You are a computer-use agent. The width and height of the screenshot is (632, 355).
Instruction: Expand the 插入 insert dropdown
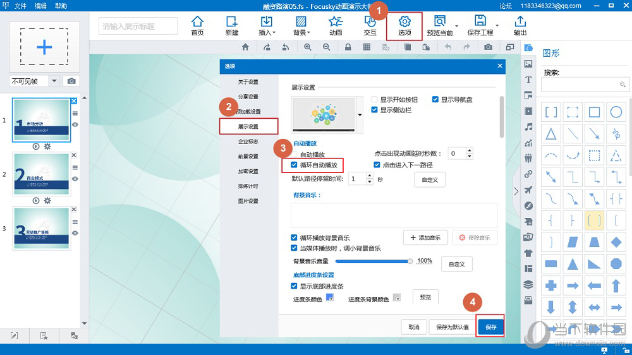[274, 33]
